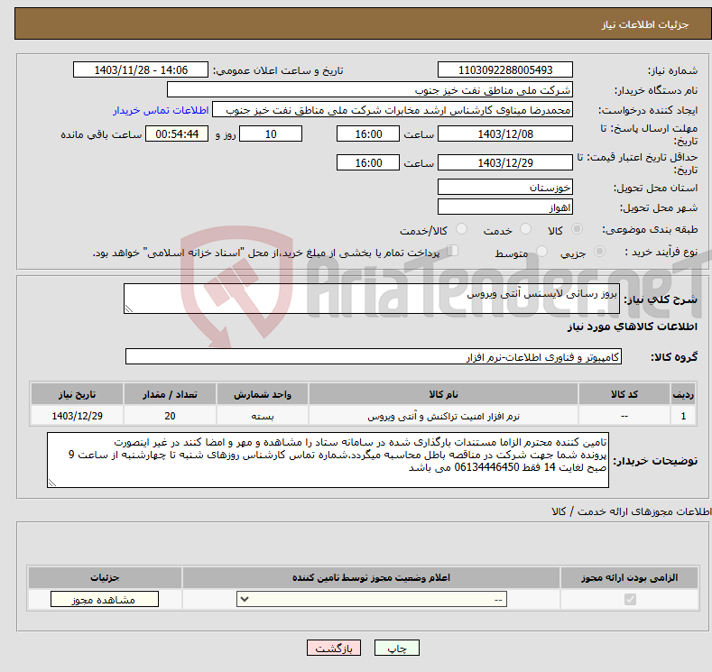Click the تاریخ نیاز column header
The width and height of the screenshot is (712, 672).
pyautogui.click(x=78, y=394)
